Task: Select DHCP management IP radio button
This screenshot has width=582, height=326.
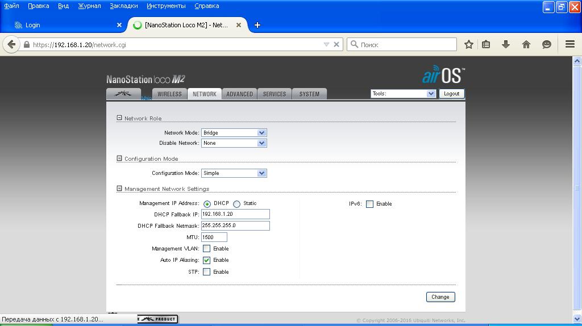Action: tap(207, 204)
